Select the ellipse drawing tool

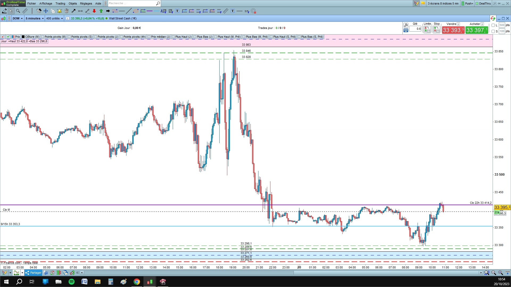click(136, 11)
